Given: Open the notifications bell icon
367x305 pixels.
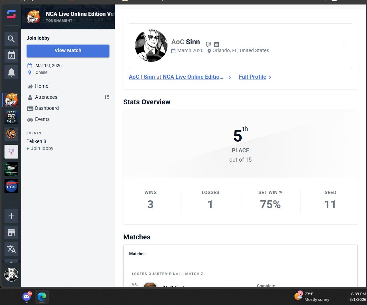Looking at the screenshot, I should tap(11, 72).
